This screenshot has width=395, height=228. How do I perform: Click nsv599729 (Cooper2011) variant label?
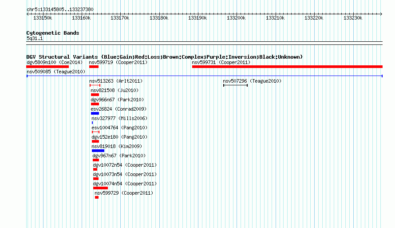124,193
